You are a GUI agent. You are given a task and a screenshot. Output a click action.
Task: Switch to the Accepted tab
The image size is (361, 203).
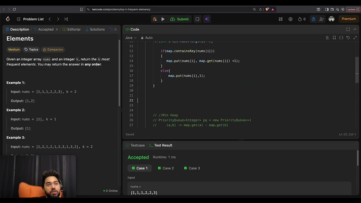click(43, 29)
